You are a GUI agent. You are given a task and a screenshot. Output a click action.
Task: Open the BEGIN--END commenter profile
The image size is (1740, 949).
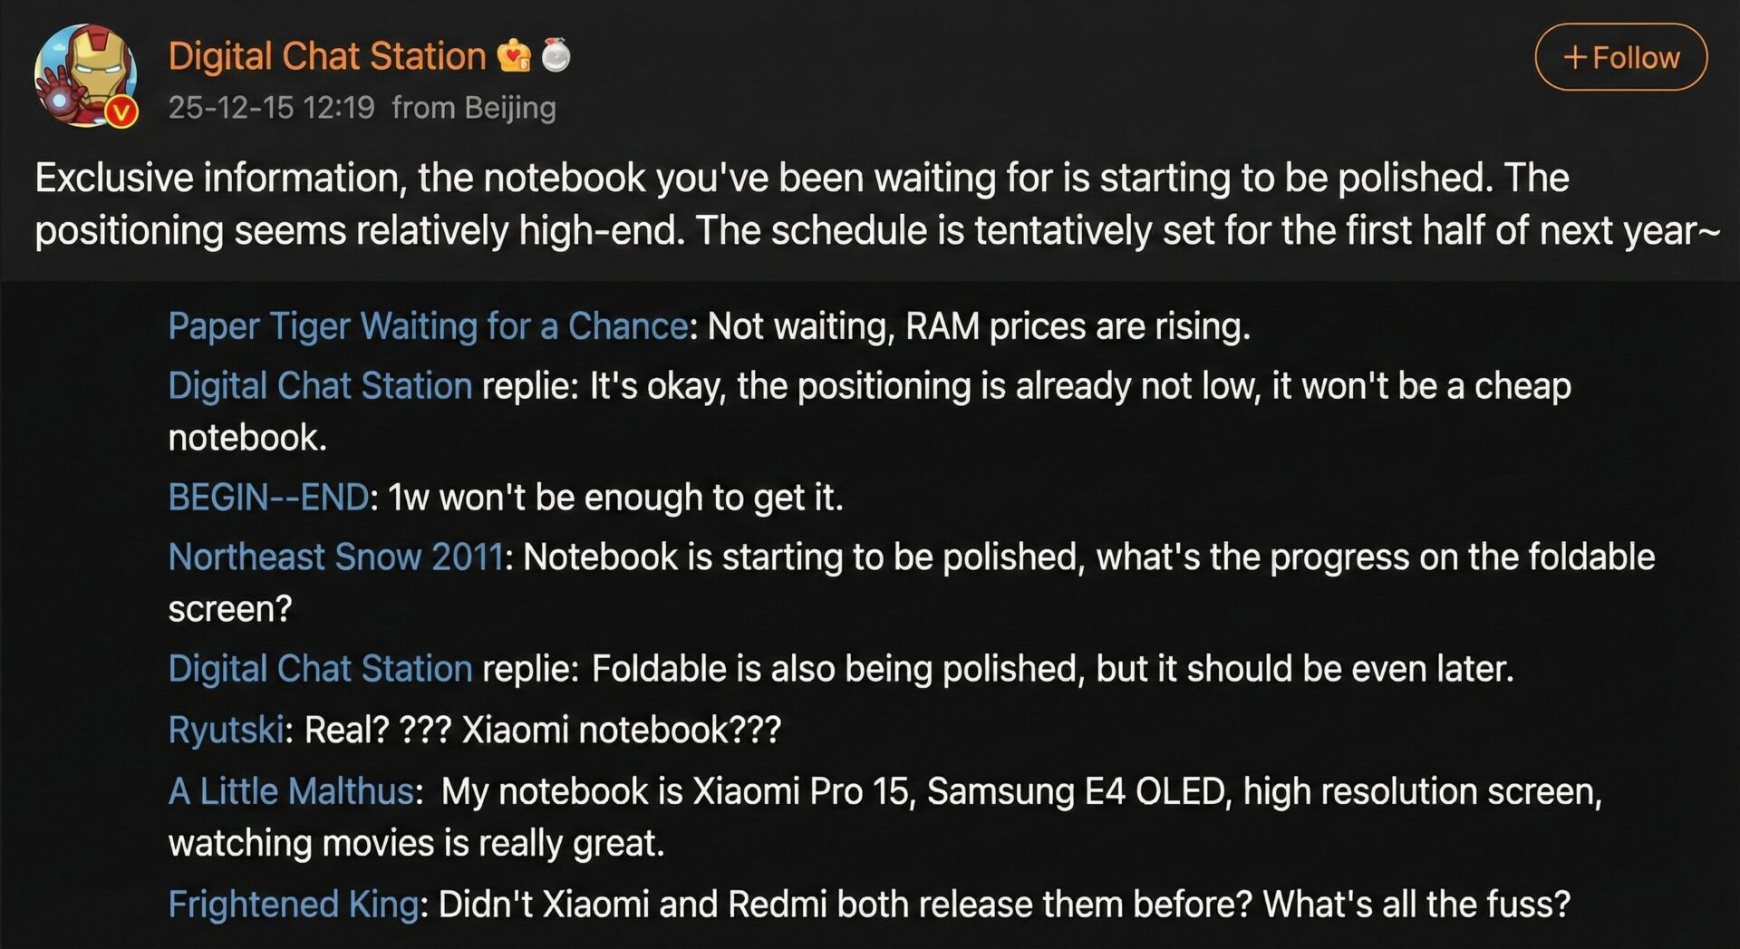[267, 497]
